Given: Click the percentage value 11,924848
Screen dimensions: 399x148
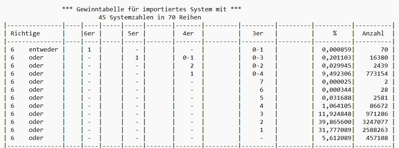Looking at the screenshot, I should click(x=335, y=114).
